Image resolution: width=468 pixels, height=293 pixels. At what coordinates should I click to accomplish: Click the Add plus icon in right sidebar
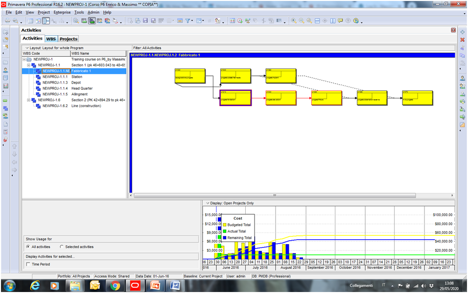click(x=462, y=32)
